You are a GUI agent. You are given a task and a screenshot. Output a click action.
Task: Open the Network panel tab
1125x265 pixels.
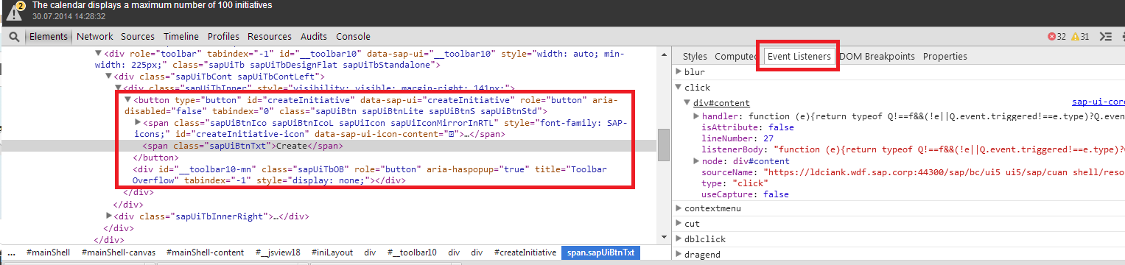point(95,37)
